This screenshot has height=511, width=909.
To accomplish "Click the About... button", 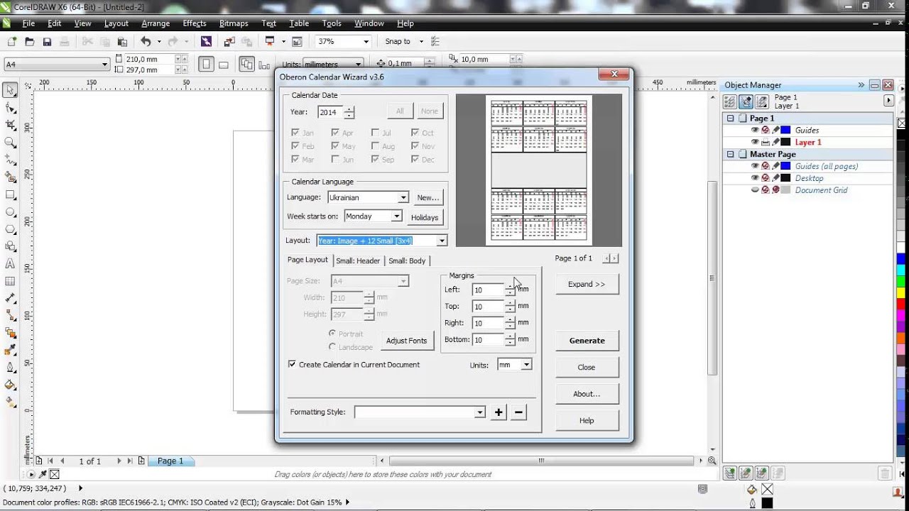I will (x=587, y=394).
